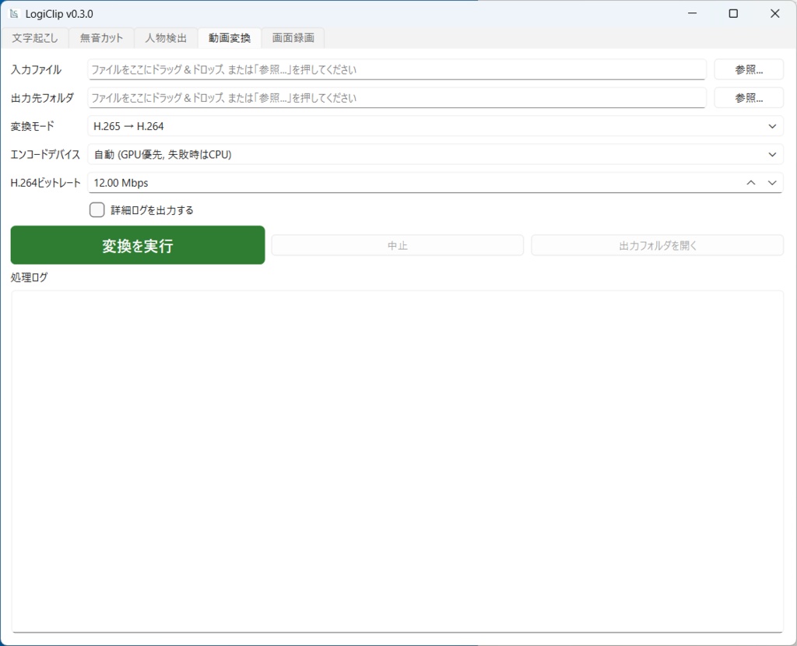Click the 出力先フォルダ path field
The height and width of the screenshot is (646, 797).
click(397, 98)
